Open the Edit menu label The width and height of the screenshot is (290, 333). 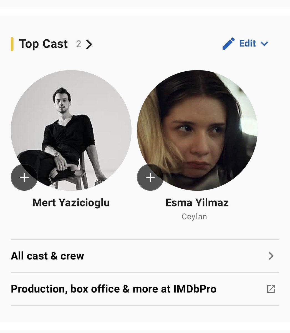point(248,43)
